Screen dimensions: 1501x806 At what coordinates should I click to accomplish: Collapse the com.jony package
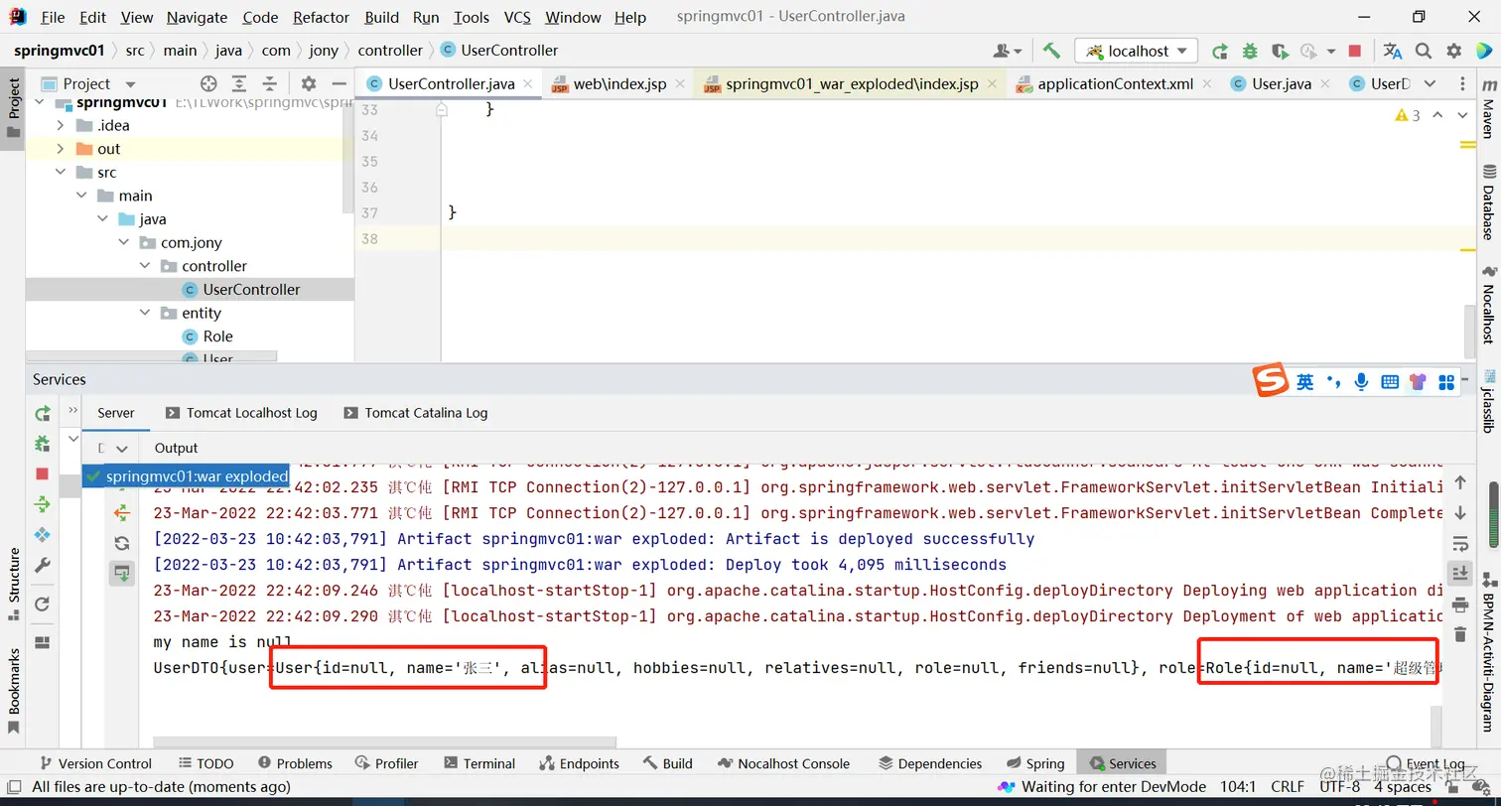point(124,242)
